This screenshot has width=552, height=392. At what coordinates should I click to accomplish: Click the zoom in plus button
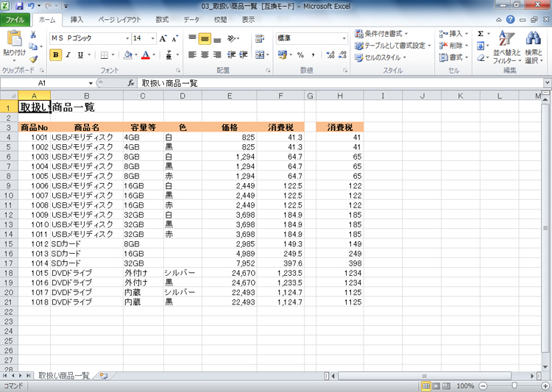(x=545, y=386)
